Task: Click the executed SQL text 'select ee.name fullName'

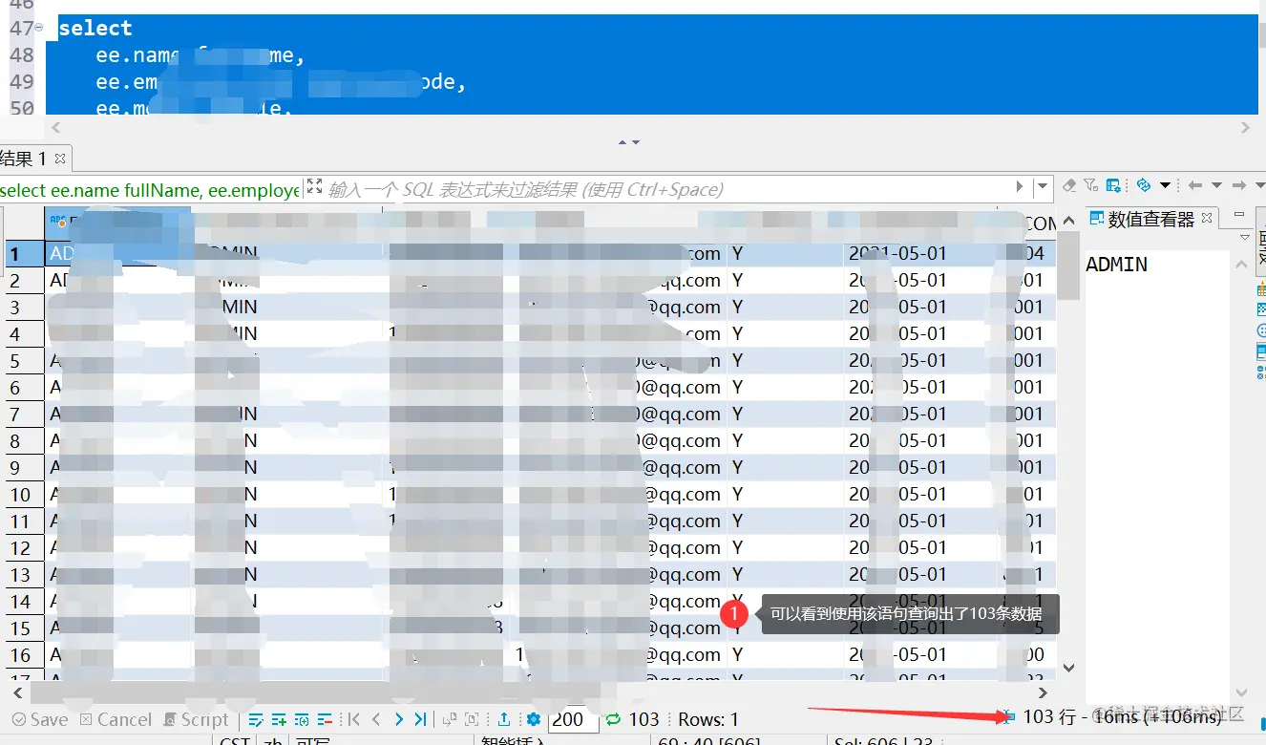Action: pyautogui.click(x=101, y=190)
